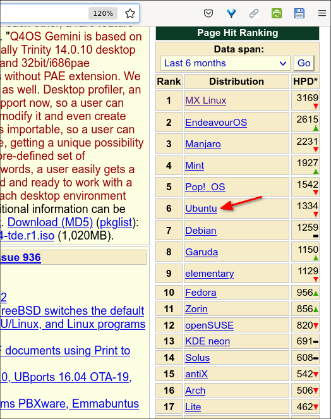Open the Manjaro link
The width and height of the screenshot is (331, 419).
(203, 144)
